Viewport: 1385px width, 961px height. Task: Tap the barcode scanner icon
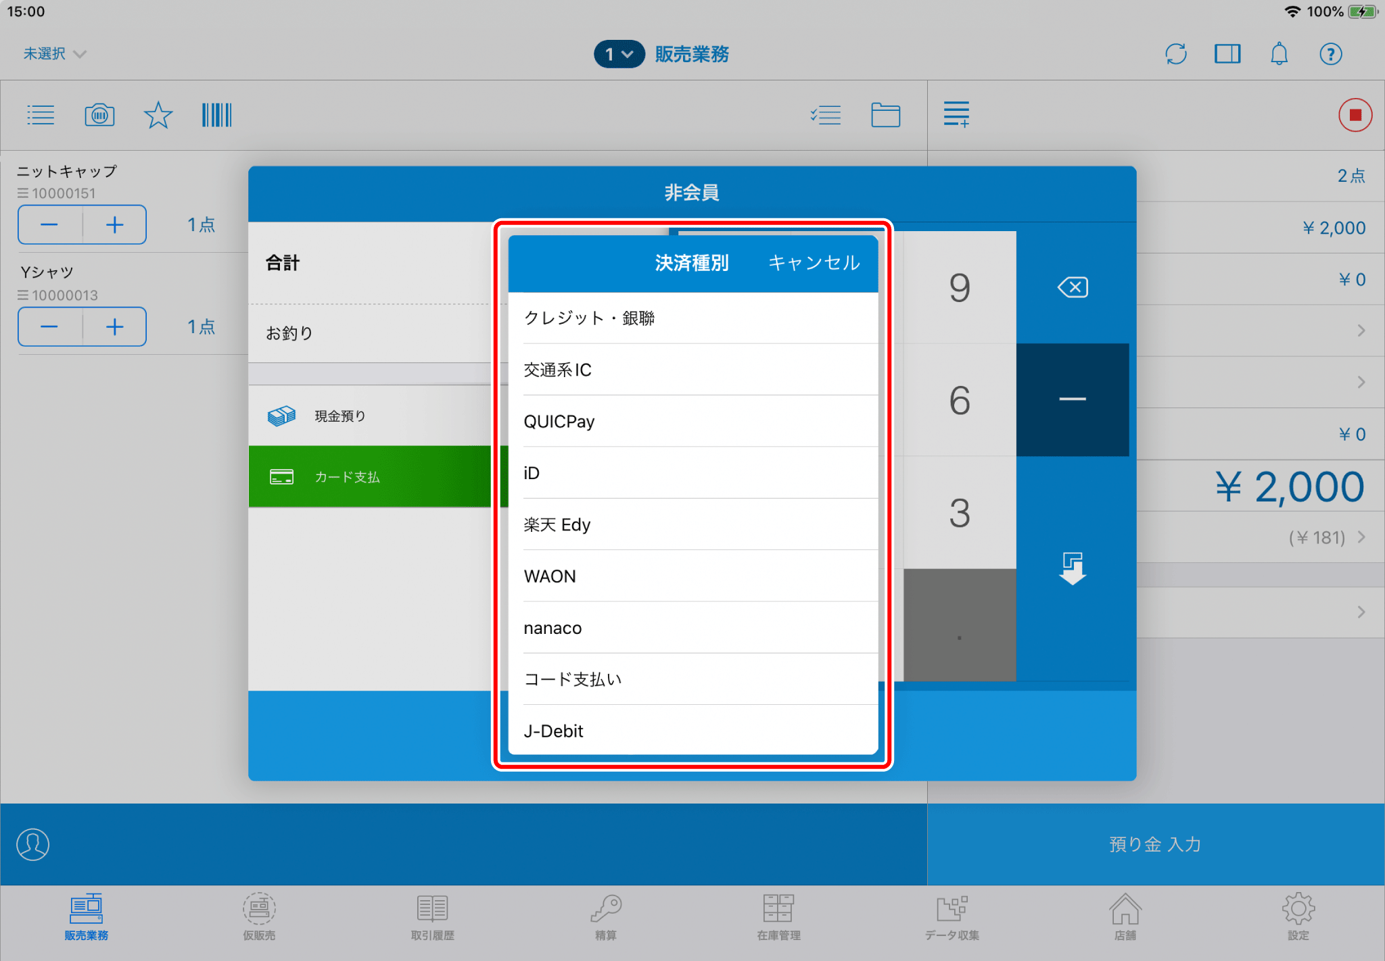216,115
